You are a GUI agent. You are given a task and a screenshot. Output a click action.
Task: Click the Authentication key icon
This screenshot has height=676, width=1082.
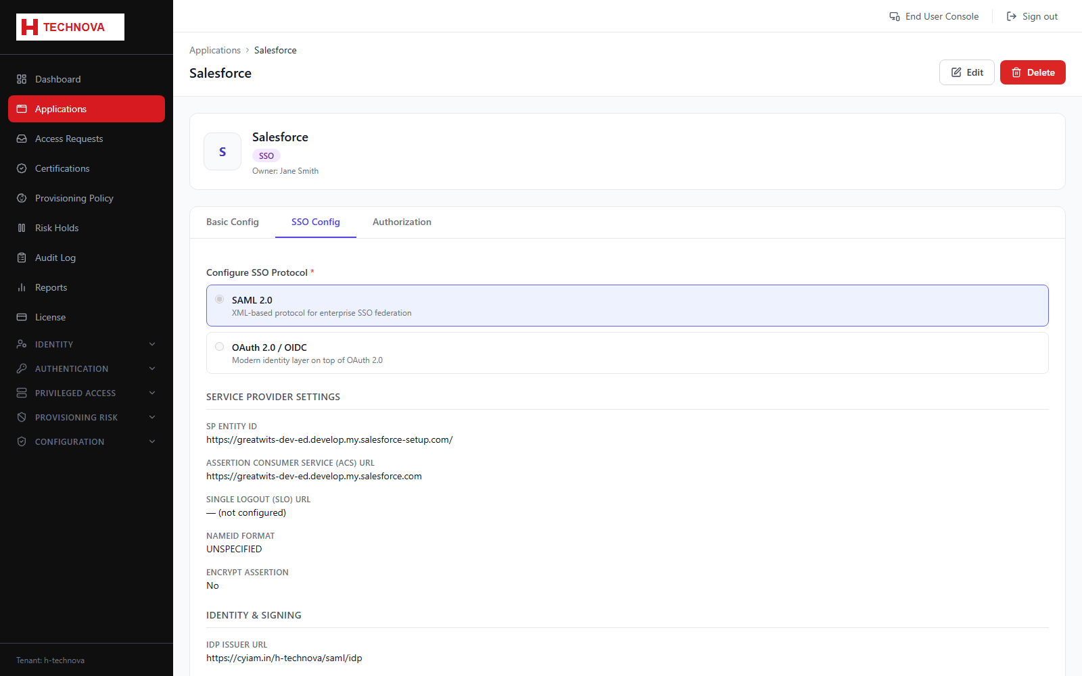[x=22, y=368]
